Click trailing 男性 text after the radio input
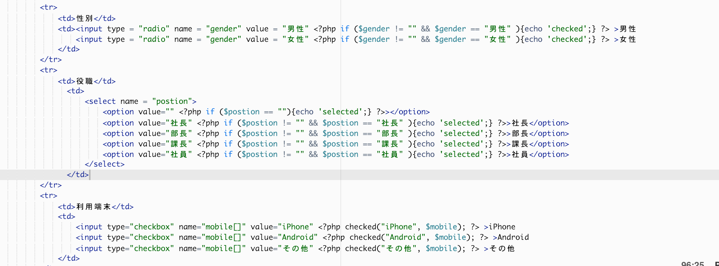 pos(628,29)
